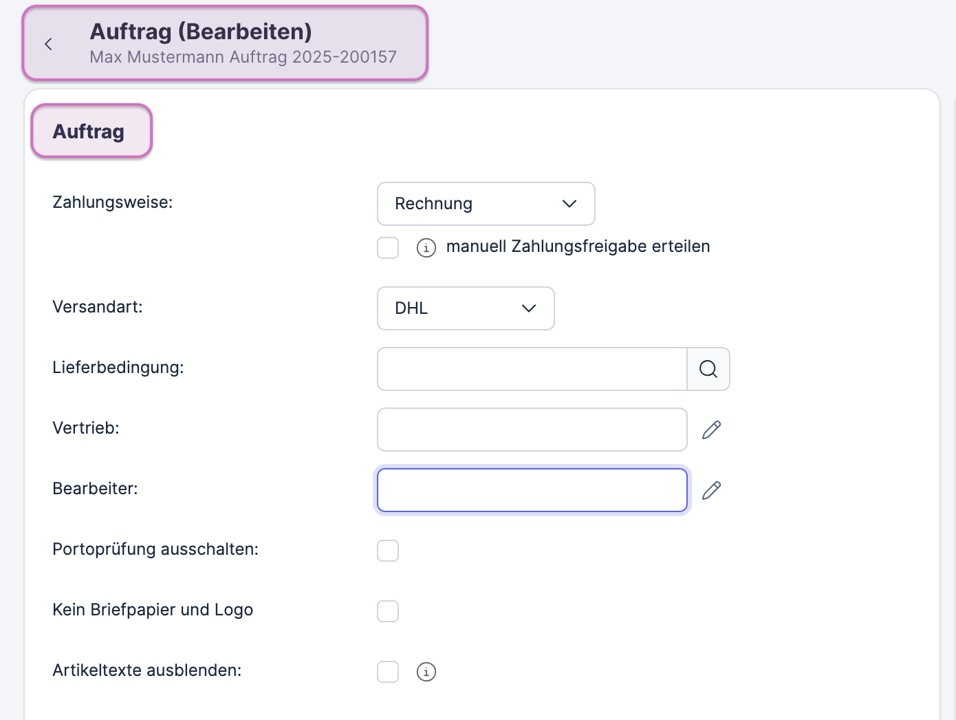Image resolution: width=956 pixels, height=720 pixels.
Task: Check Kein Briefpapier und Logo box
Action: pyautogui.click(x=388, y=611)
